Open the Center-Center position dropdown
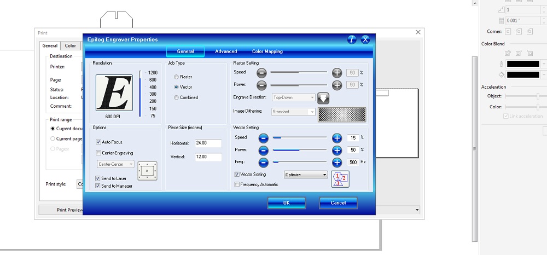Viewport: 547px width, 255px height. coord(115,164)
